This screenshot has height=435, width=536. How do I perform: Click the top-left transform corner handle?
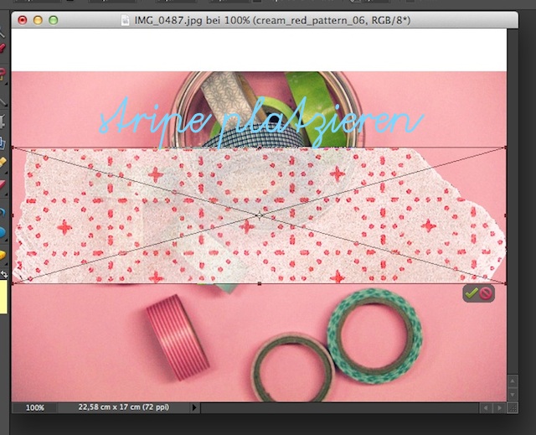coord(13,149)
